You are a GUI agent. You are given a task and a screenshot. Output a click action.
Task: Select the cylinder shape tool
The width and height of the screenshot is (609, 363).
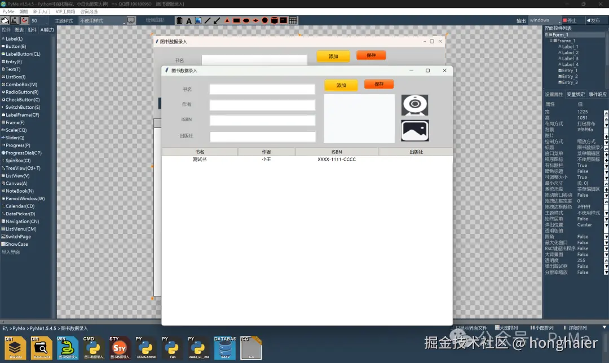click(x=274, y=21)
